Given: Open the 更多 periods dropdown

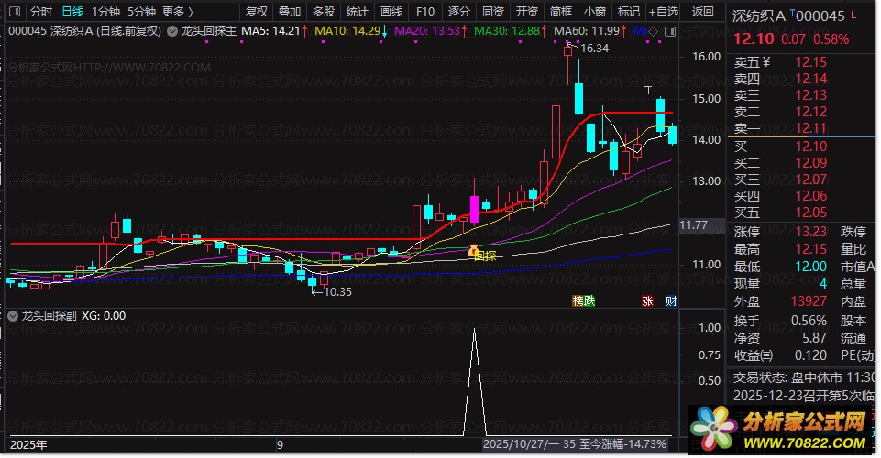Looking at the screenshot, I should (x=177, y=12).
